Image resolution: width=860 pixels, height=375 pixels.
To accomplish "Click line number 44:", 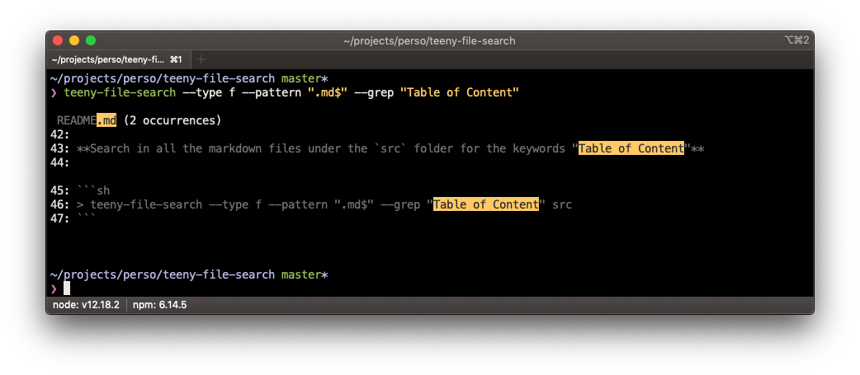I will pos(59,162).
